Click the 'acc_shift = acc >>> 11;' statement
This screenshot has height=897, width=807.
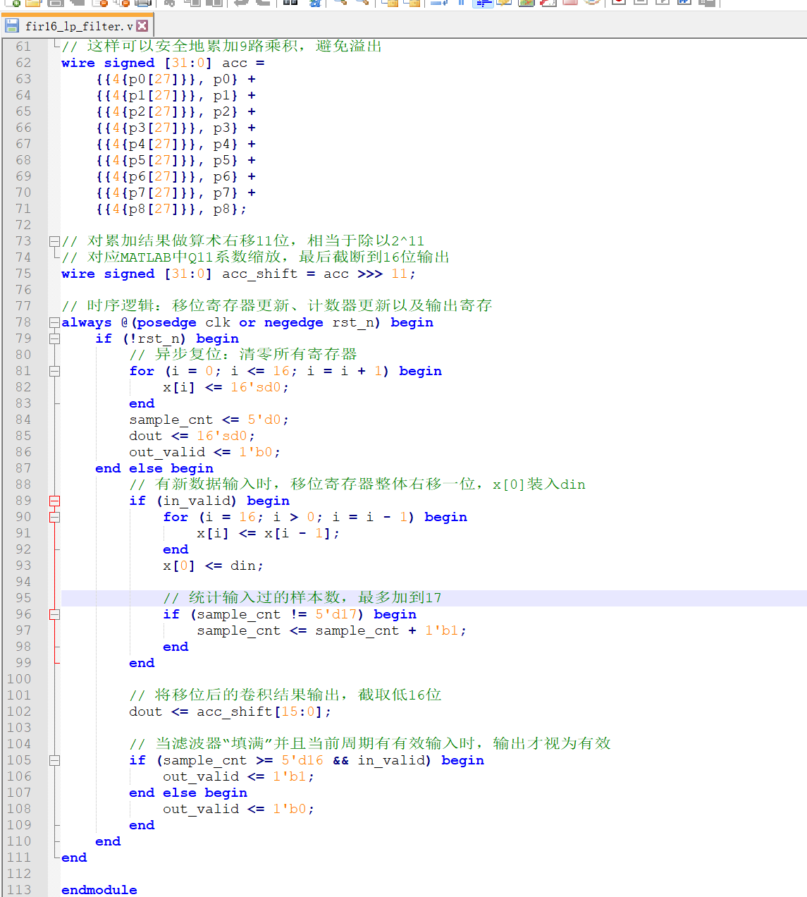click(319, 274)
